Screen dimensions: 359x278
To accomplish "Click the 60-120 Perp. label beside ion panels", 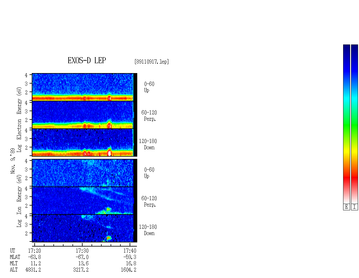I will 149,201.
